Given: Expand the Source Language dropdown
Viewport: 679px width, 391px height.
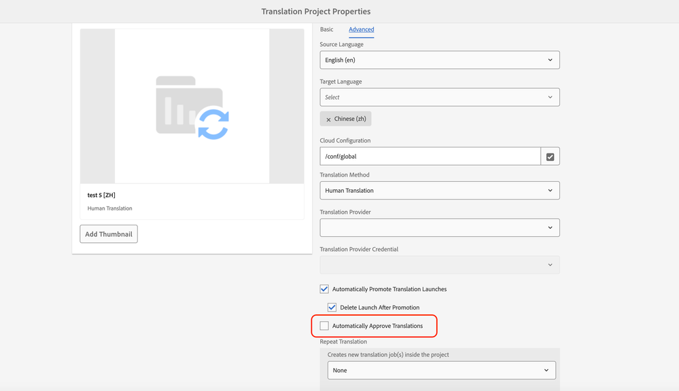Looking at the screenshot, I should coord(439,60).
